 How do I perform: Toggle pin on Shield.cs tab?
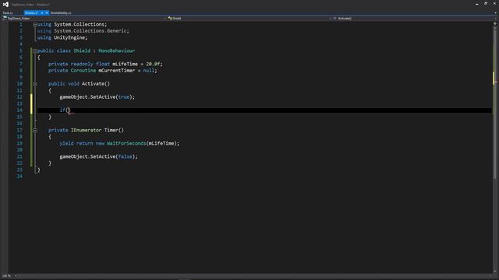(41, 13)
